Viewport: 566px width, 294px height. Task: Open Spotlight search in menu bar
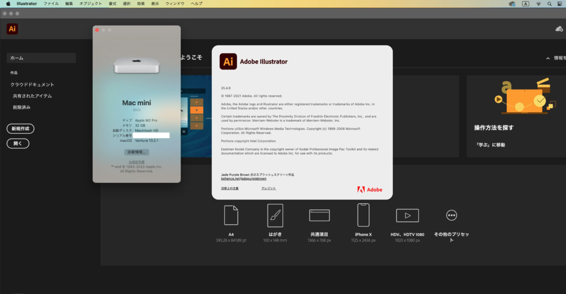click(x=549, y=4)
